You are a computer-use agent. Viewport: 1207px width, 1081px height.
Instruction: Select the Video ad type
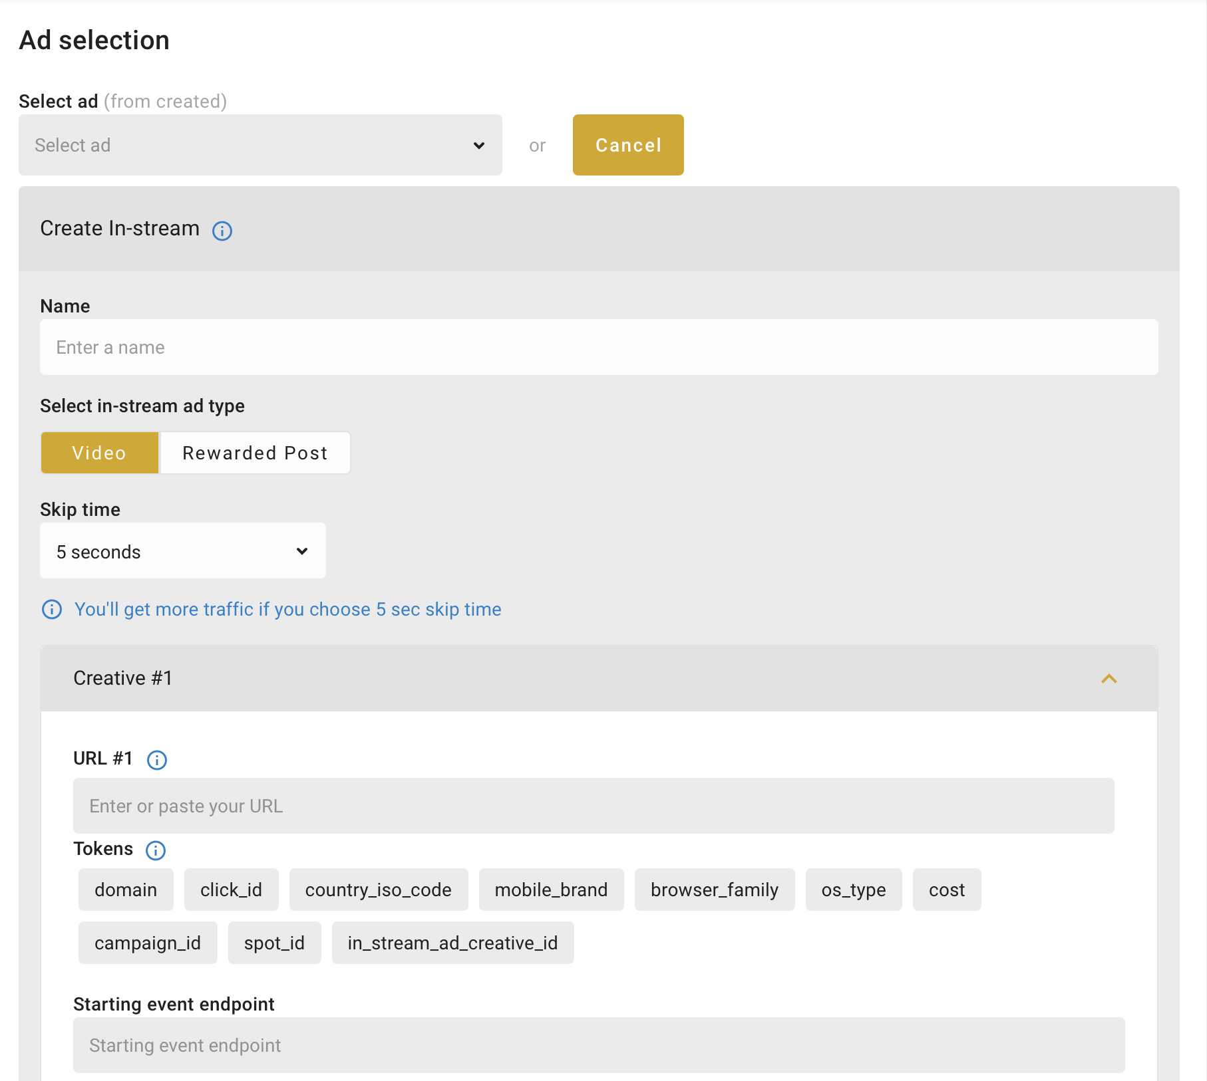[100, 453]
